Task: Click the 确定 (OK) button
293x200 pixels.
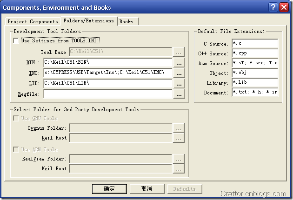Action: pos(109,189)
